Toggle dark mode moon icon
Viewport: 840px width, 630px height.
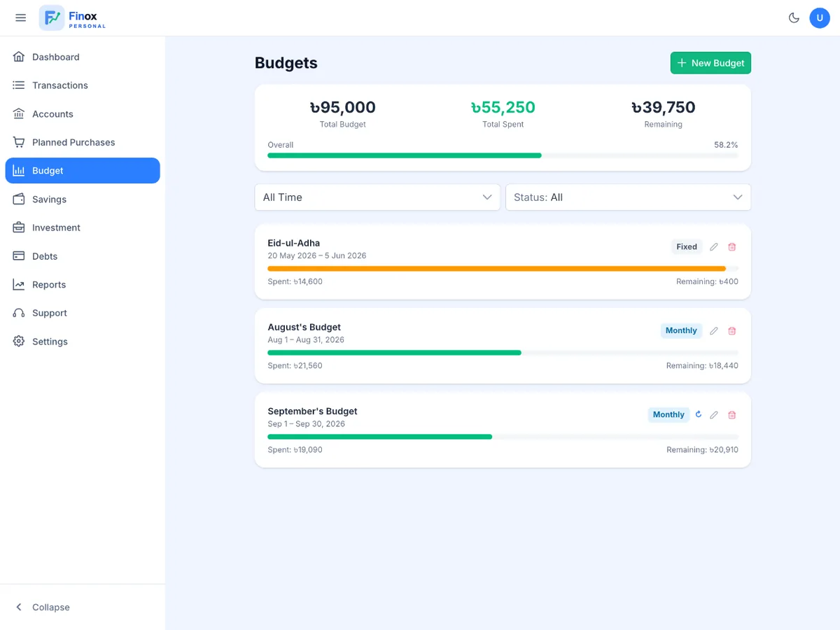[794, 18]
